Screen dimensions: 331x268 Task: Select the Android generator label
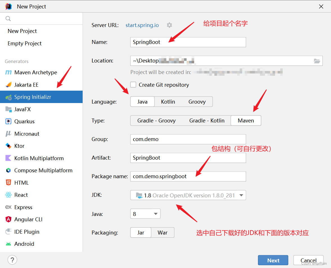coord(24,244)
